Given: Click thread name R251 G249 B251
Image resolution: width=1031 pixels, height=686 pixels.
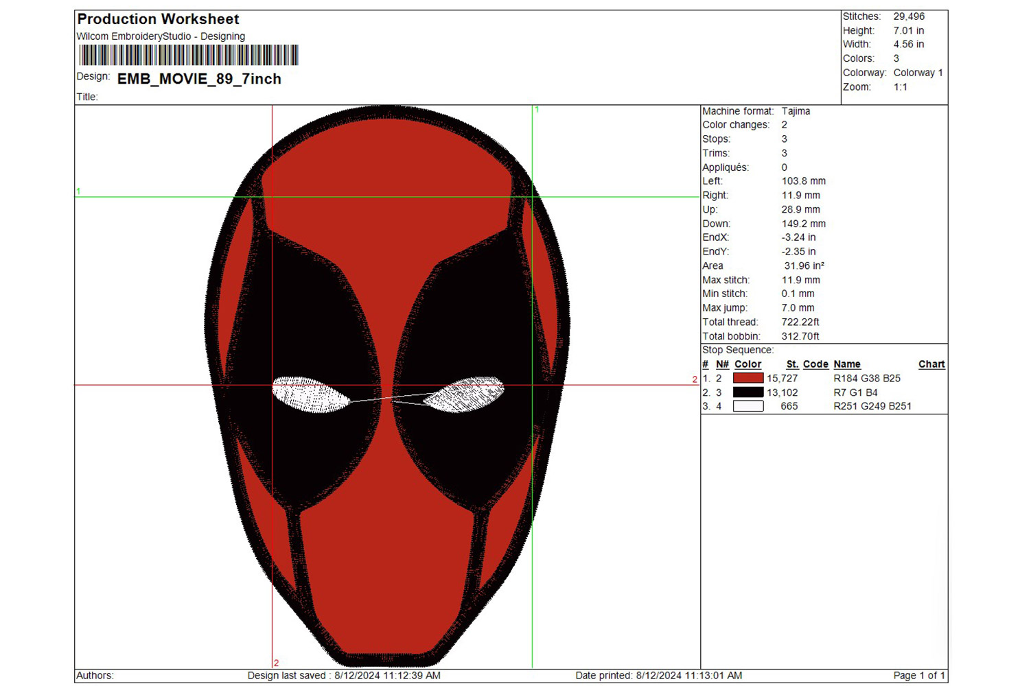Looking at the screenshot, I should point(872,406).
